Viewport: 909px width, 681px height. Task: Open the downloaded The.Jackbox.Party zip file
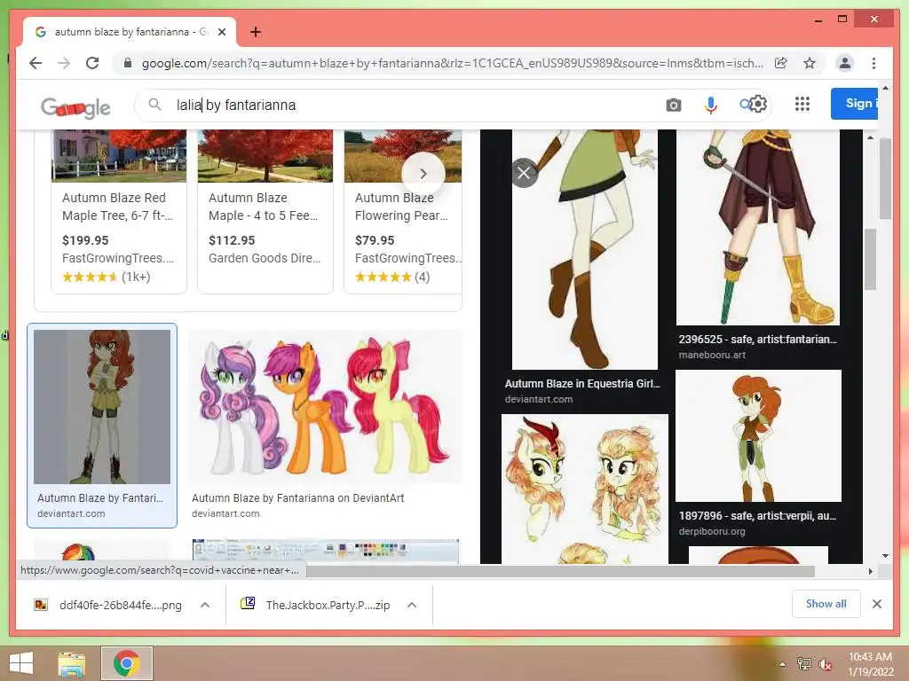[315, 605]
